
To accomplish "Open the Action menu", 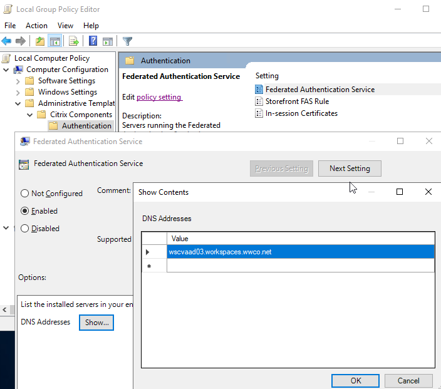I will [36, 26].
